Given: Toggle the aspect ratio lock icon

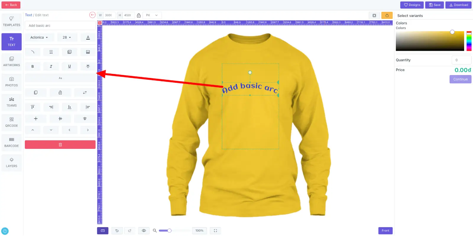Looking at the screenshot, I should [x=139, y=15].
